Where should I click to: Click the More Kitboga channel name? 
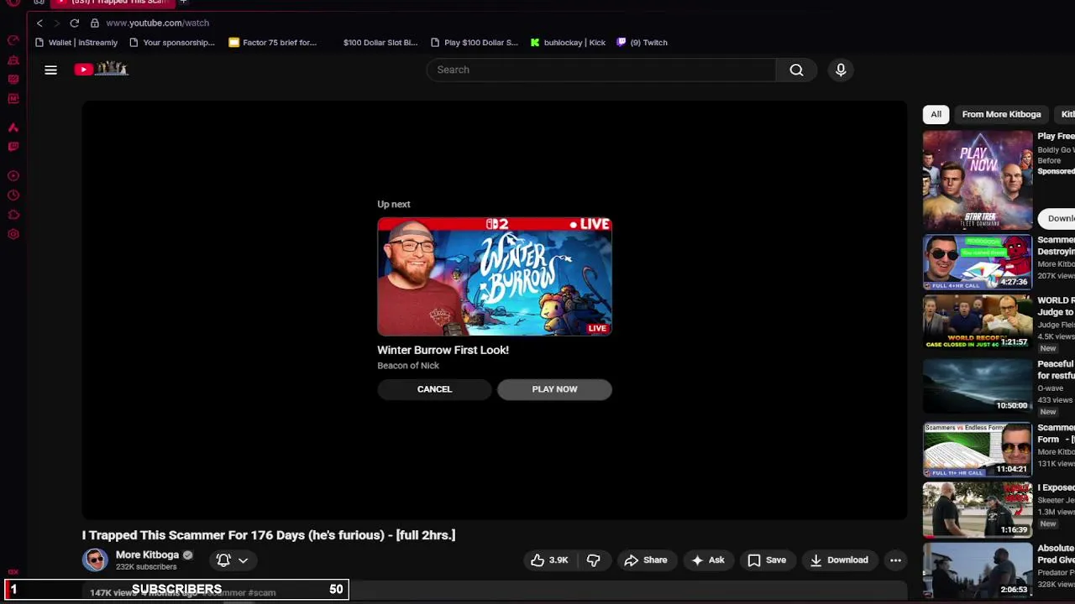[x=147, y=555]
